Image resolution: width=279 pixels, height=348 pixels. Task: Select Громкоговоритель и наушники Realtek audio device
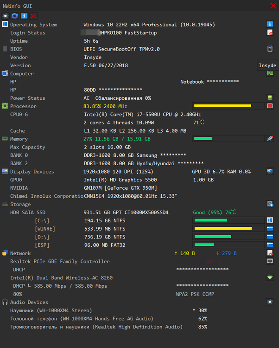coord(96,327)
